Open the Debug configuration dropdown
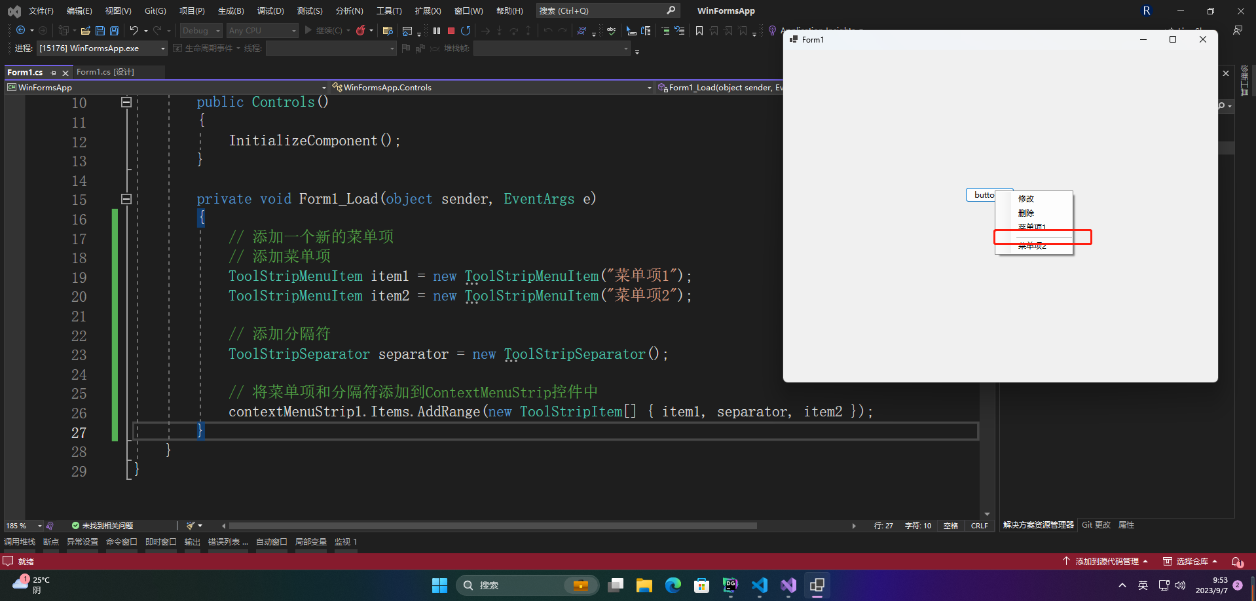 click(201, 30)
